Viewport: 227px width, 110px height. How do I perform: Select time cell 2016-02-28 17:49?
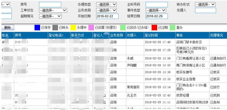coord(160,42)
